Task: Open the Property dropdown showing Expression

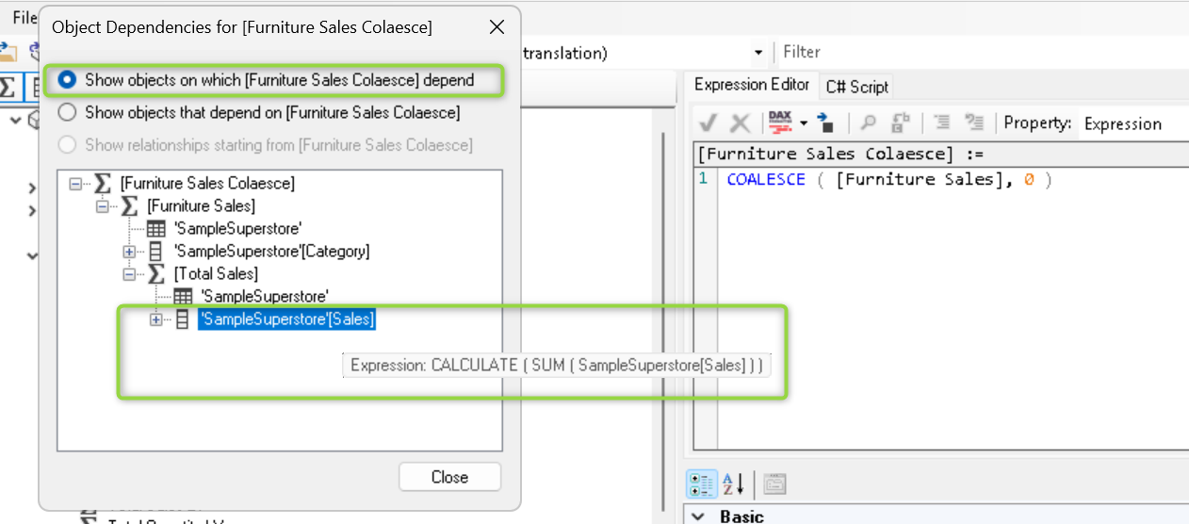Action: coord(1133,123)
